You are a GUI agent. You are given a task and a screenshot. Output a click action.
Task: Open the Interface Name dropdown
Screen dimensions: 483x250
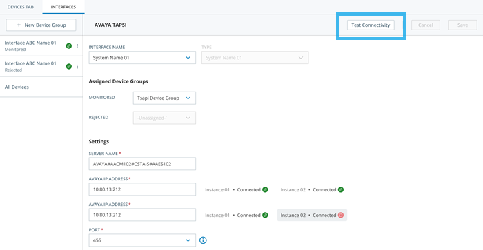tap(142, 58)
